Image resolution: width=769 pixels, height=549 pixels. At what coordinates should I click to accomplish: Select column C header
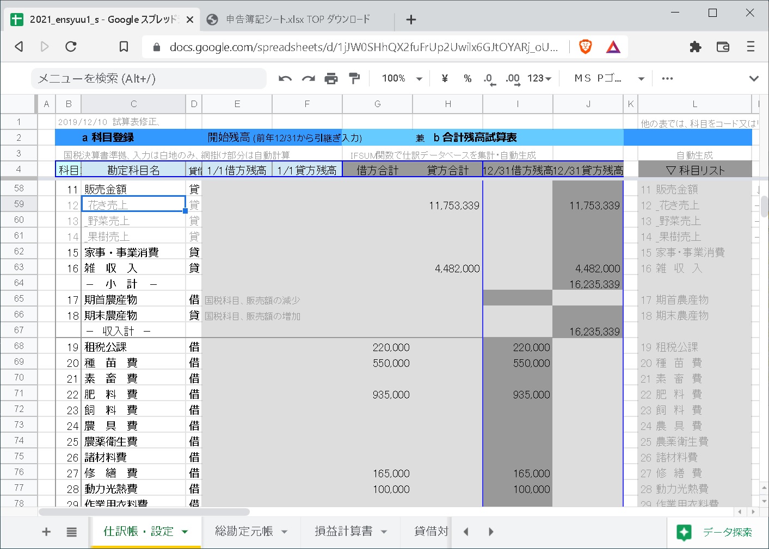[x=133, y=104]
